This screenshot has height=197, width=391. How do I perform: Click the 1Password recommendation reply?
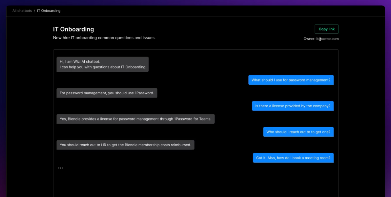tap(107, 93)
